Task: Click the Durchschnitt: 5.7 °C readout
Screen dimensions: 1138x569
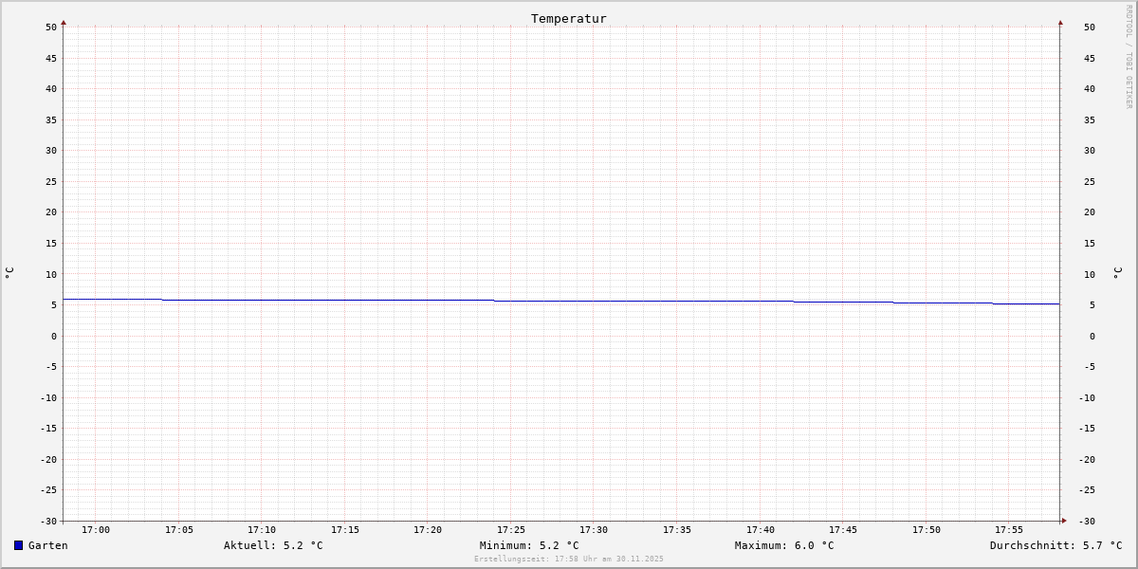Action: coord(1055,545)
